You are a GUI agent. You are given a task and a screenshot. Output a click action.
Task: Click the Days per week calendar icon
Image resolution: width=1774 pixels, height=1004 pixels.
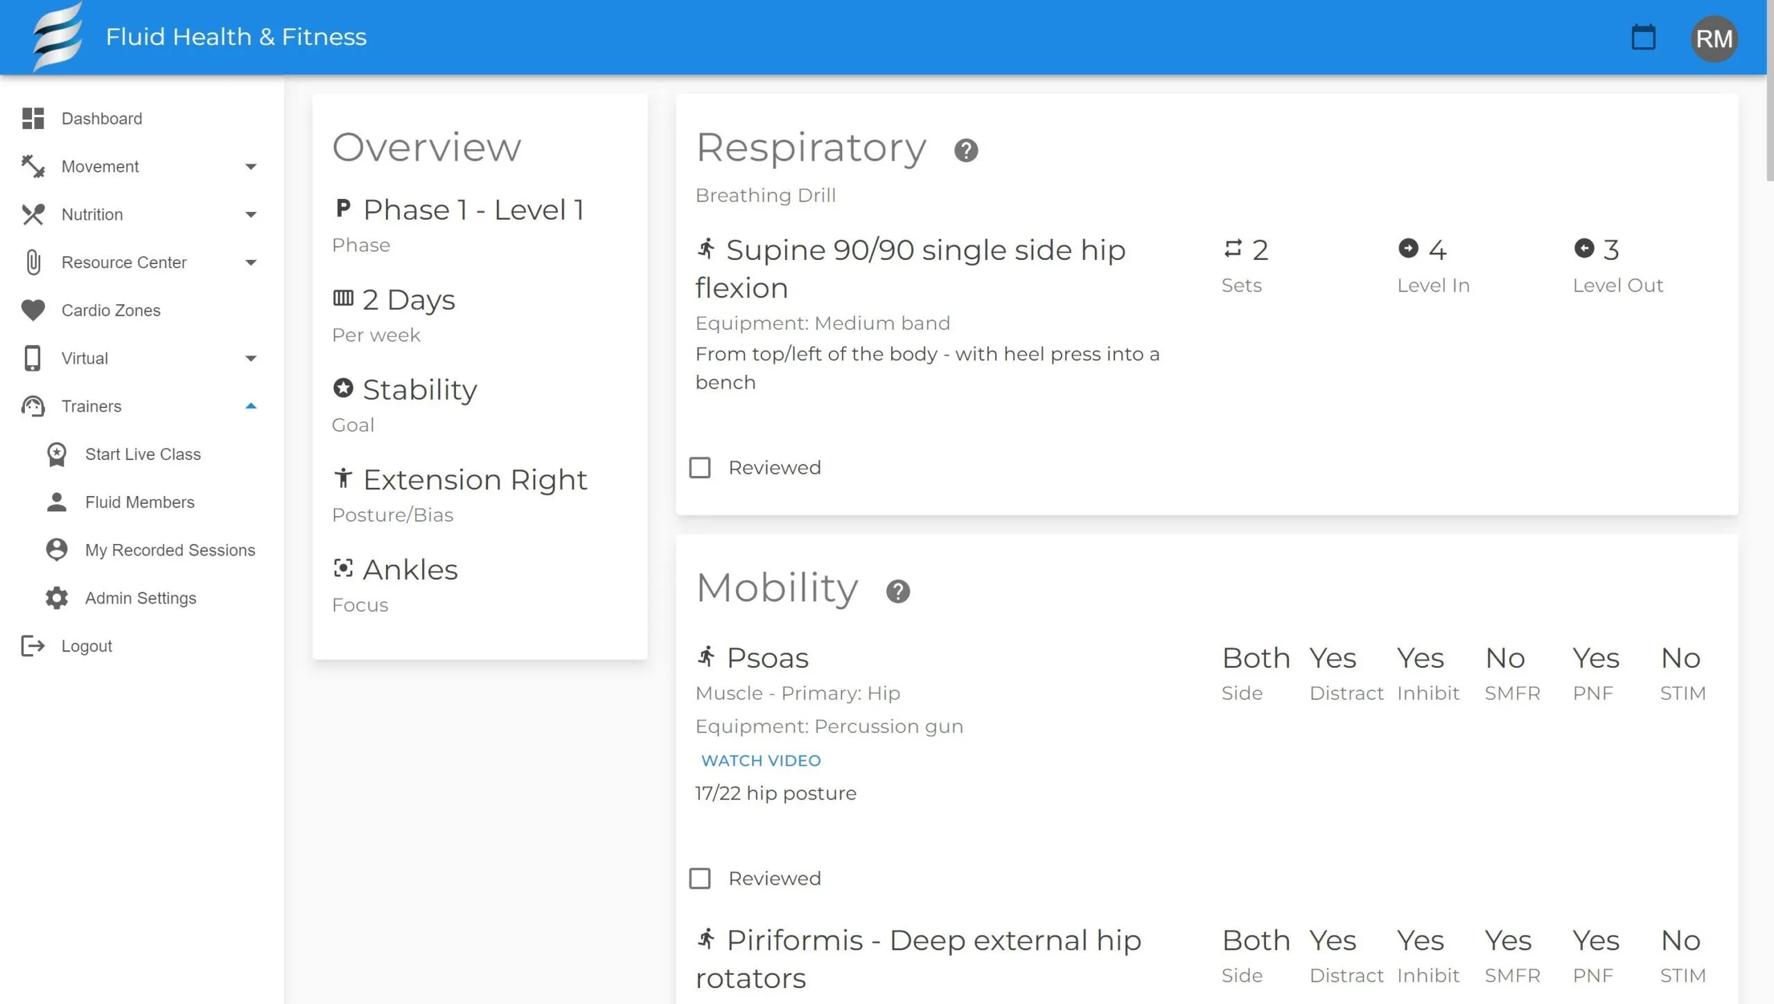click(x=343, y=298)
